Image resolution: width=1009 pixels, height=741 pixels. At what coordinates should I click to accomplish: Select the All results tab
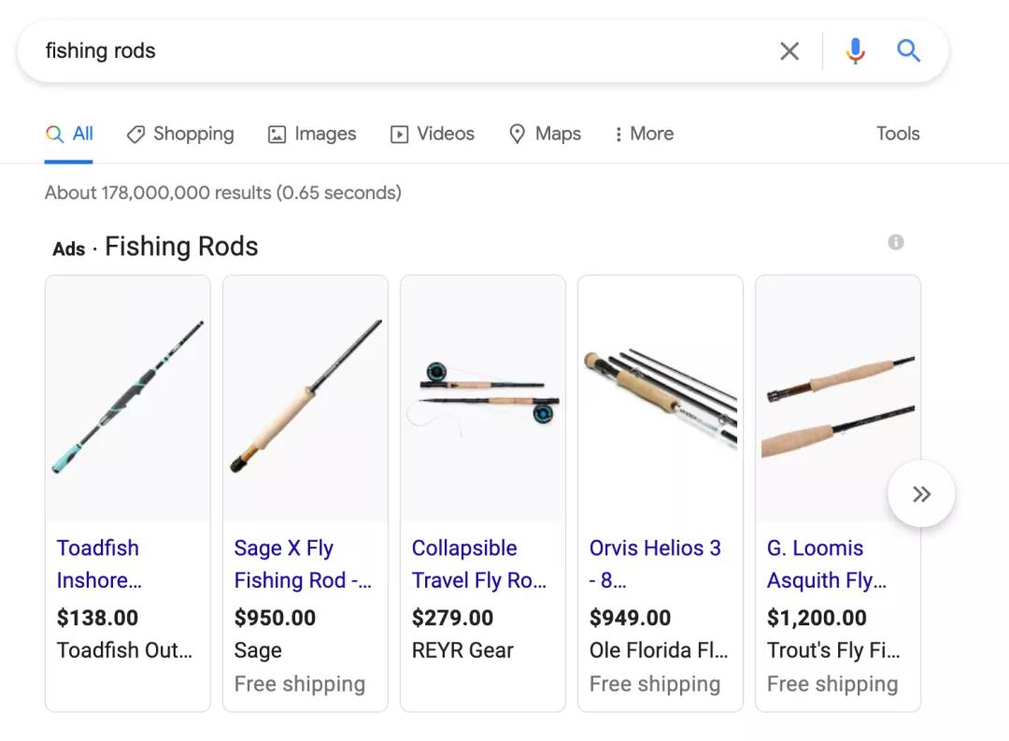click(70, 134)
